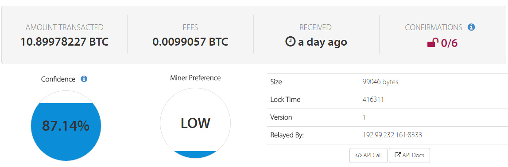Click the Confidence info icon

click(84, 79)
